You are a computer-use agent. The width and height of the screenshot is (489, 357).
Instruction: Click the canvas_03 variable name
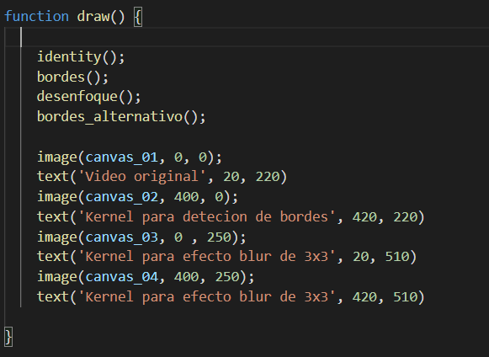tap(122, 237)
